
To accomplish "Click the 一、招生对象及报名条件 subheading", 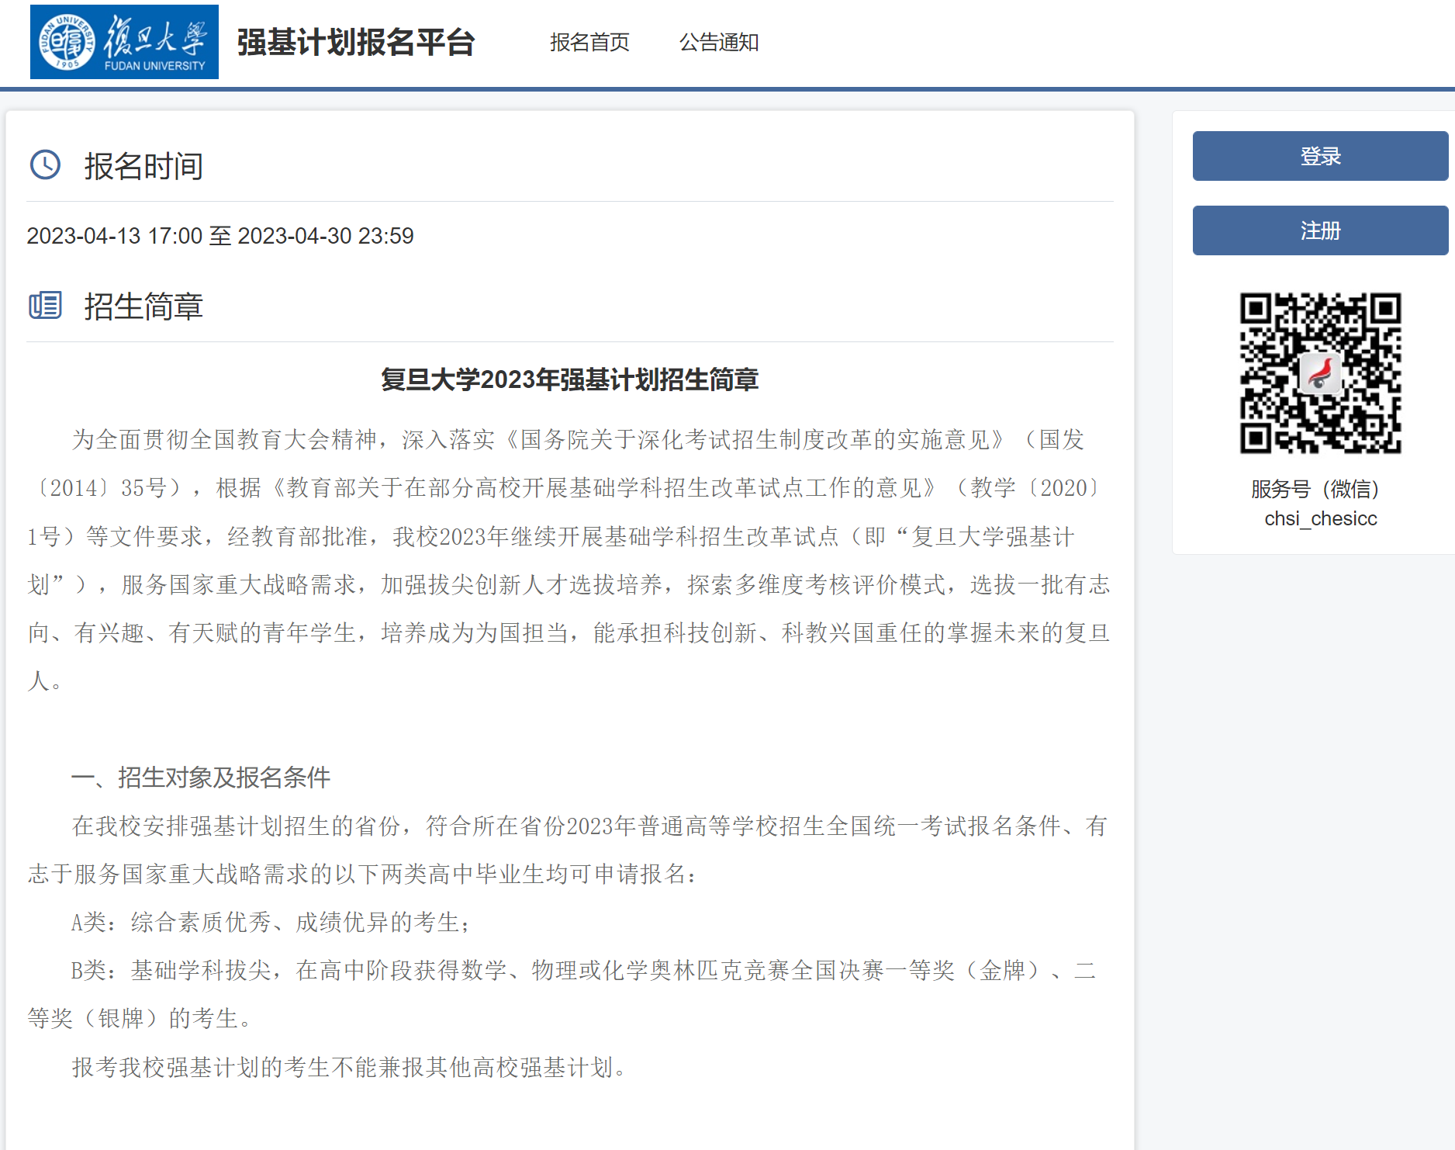I will (201, 778).
